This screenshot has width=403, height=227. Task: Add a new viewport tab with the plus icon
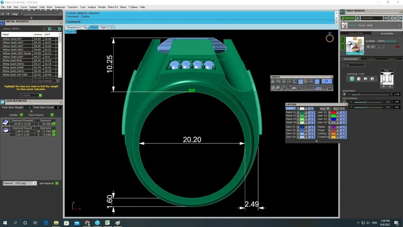111,27
